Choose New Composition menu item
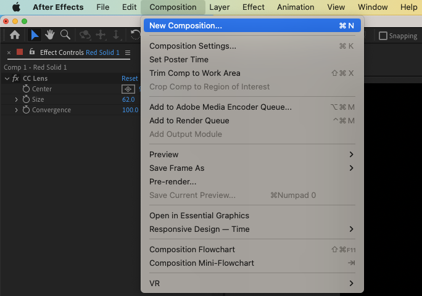 point(252,25)
